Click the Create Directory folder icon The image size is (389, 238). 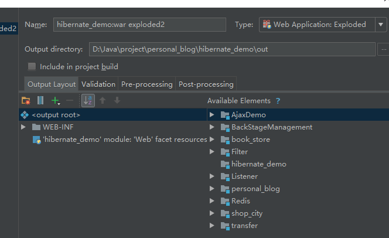tap(25, 101)
